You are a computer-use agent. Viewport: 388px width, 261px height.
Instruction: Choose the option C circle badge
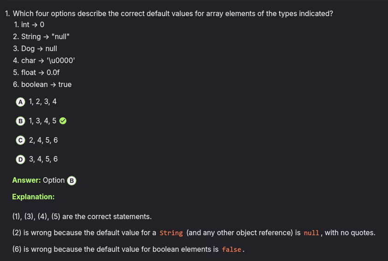tap(20, 140)
